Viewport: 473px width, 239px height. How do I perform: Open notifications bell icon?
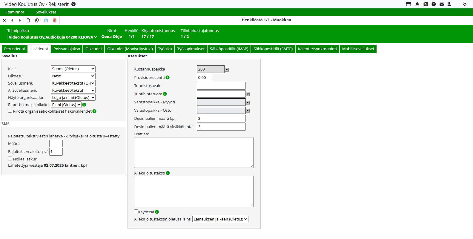[x=417, y=4]
